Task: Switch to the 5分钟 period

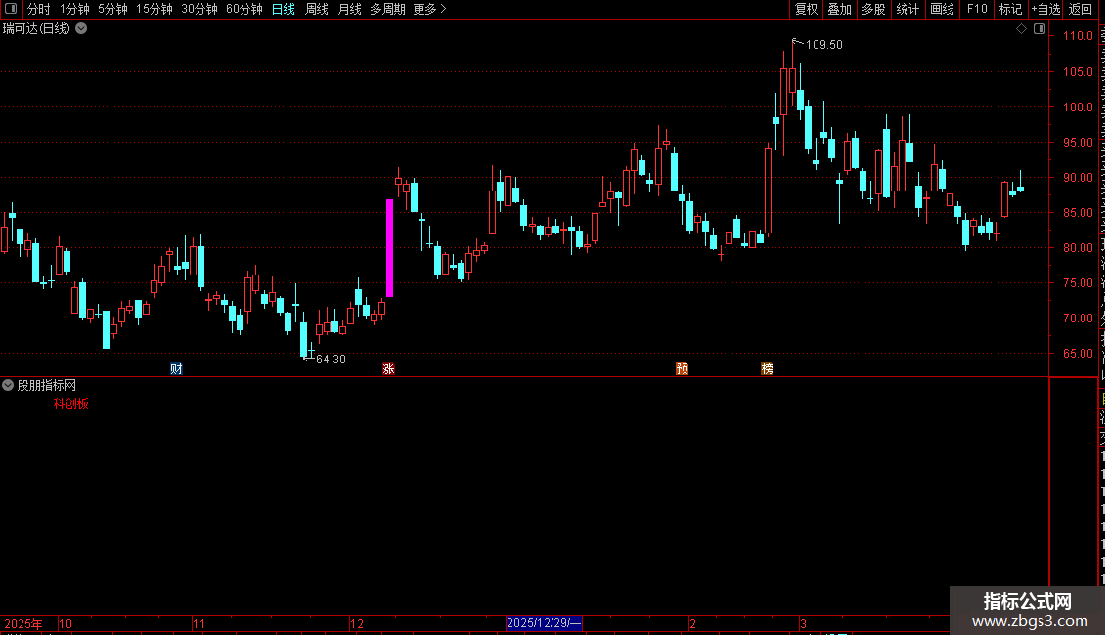Action: pyautogui.click(x=112, y=9)
